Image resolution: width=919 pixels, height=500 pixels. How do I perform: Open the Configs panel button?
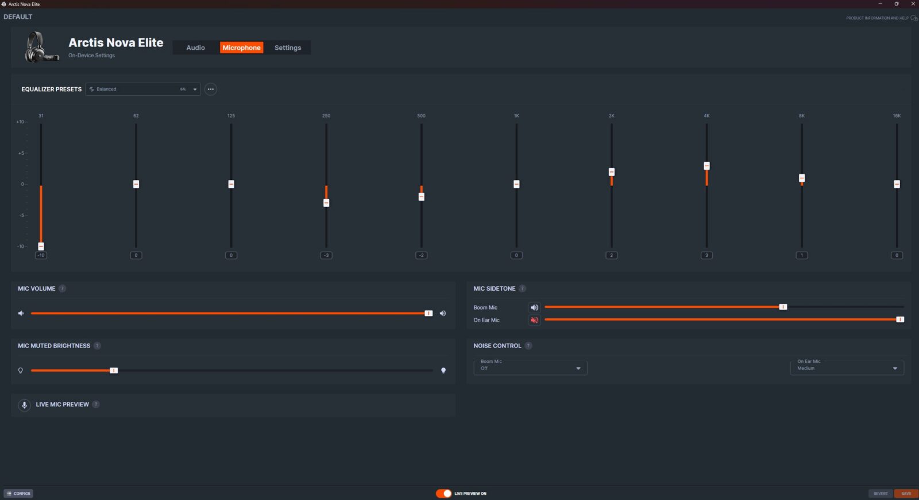click(19, 494)
